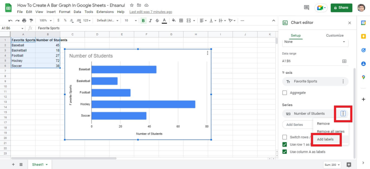
Task: Open Google Tasks side panel
Action: pos(363,50)
